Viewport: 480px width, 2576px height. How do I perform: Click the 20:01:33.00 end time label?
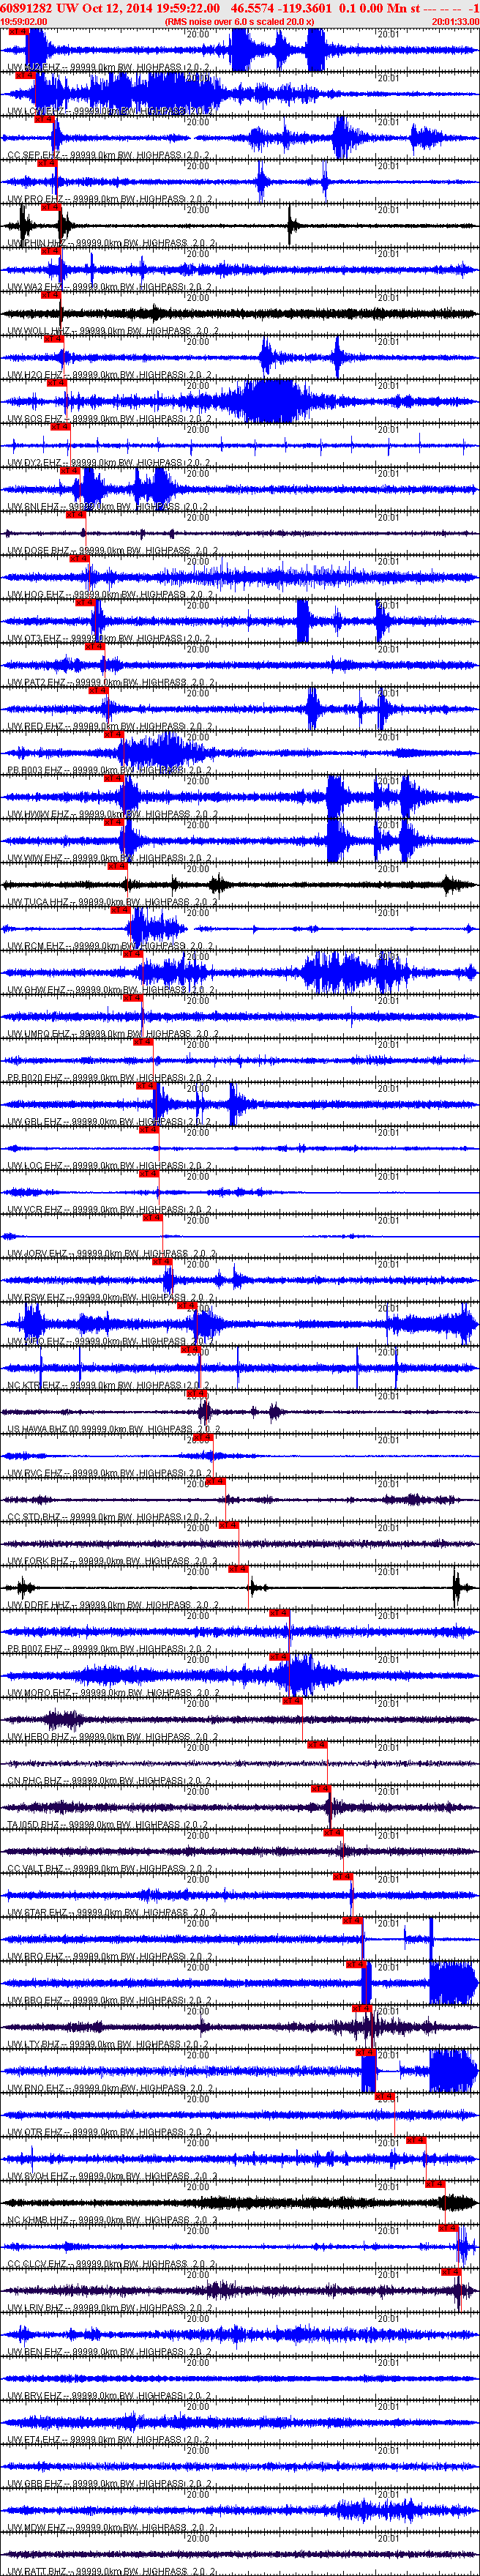pos(455,21)
